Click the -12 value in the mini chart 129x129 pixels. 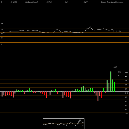coord(83,125)
